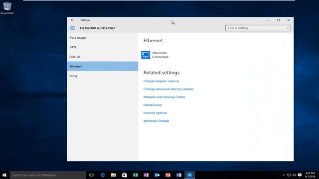Open the Store app from the taskbar
This screenshot has height=179, width=319.
click(124, 175)
